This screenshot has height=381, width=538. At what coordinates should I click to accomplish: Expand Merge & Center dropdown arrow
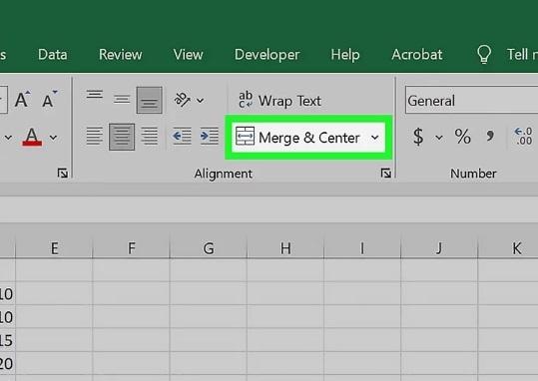click(x=375, y=138)
